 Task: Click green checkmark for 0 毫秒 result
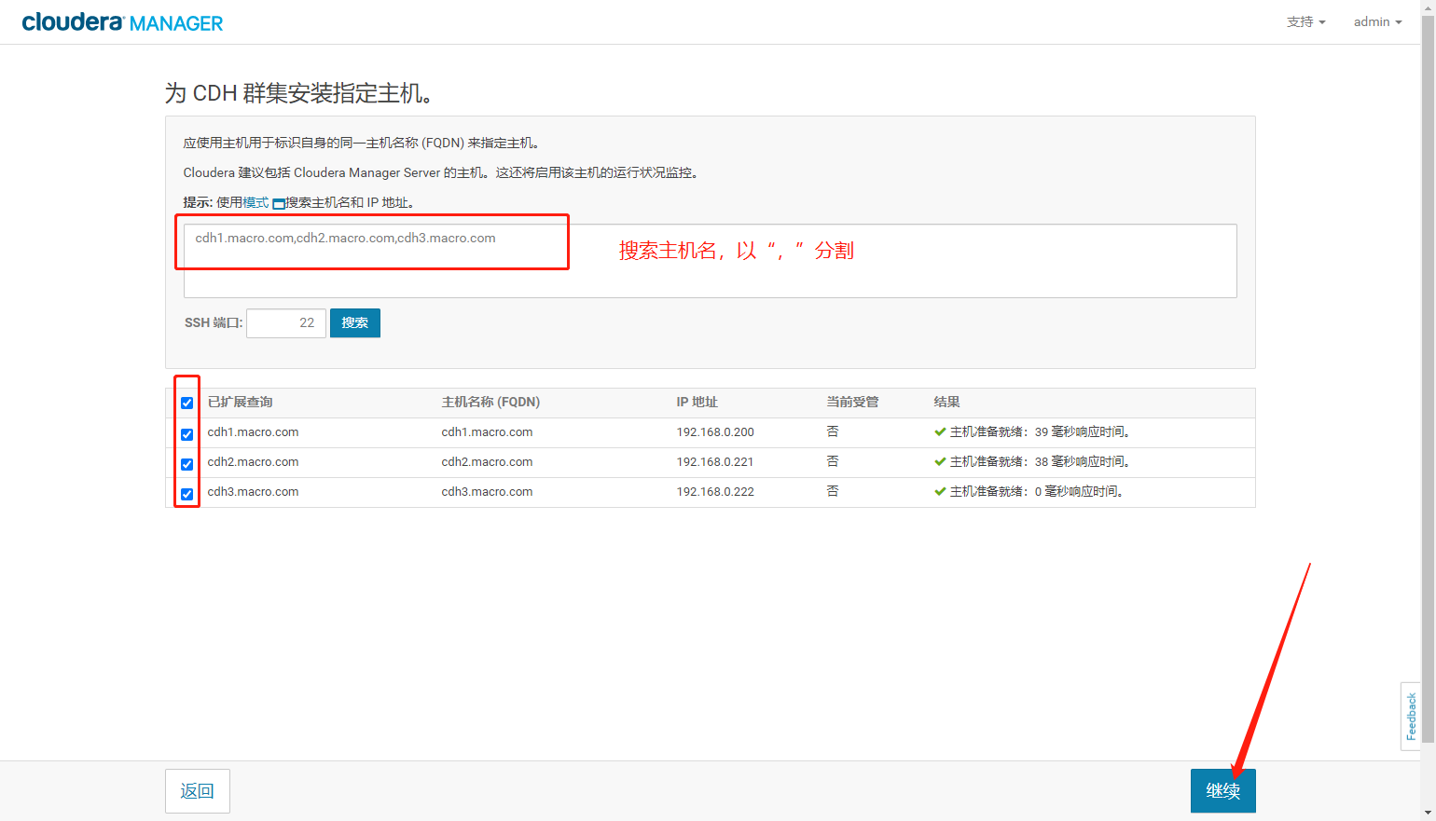tap(940, 492)
